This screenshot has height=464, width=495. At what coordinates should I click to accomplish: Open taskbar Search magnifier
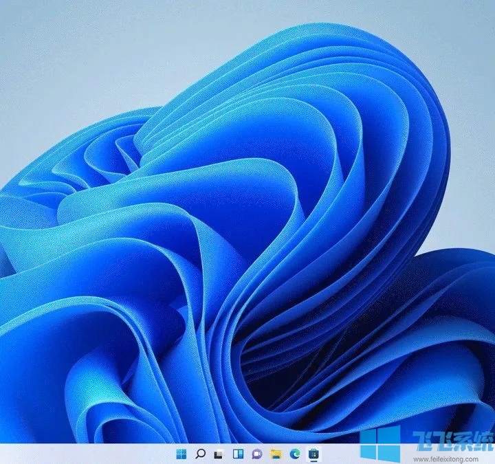201,454
